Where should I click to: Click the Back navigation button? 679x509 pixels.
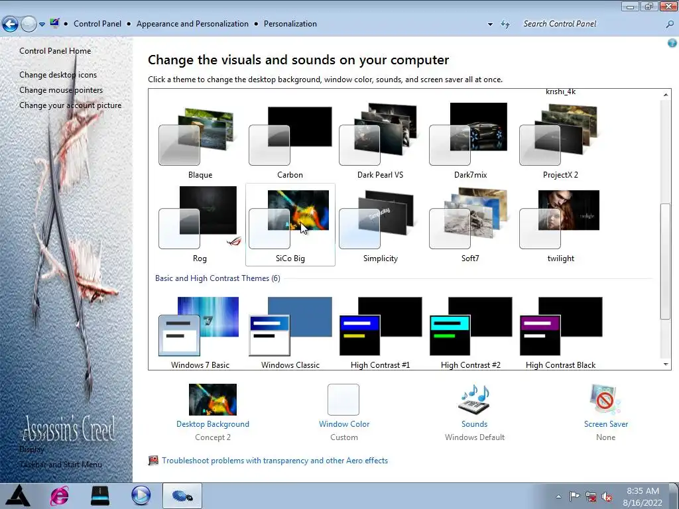(11, 24)
